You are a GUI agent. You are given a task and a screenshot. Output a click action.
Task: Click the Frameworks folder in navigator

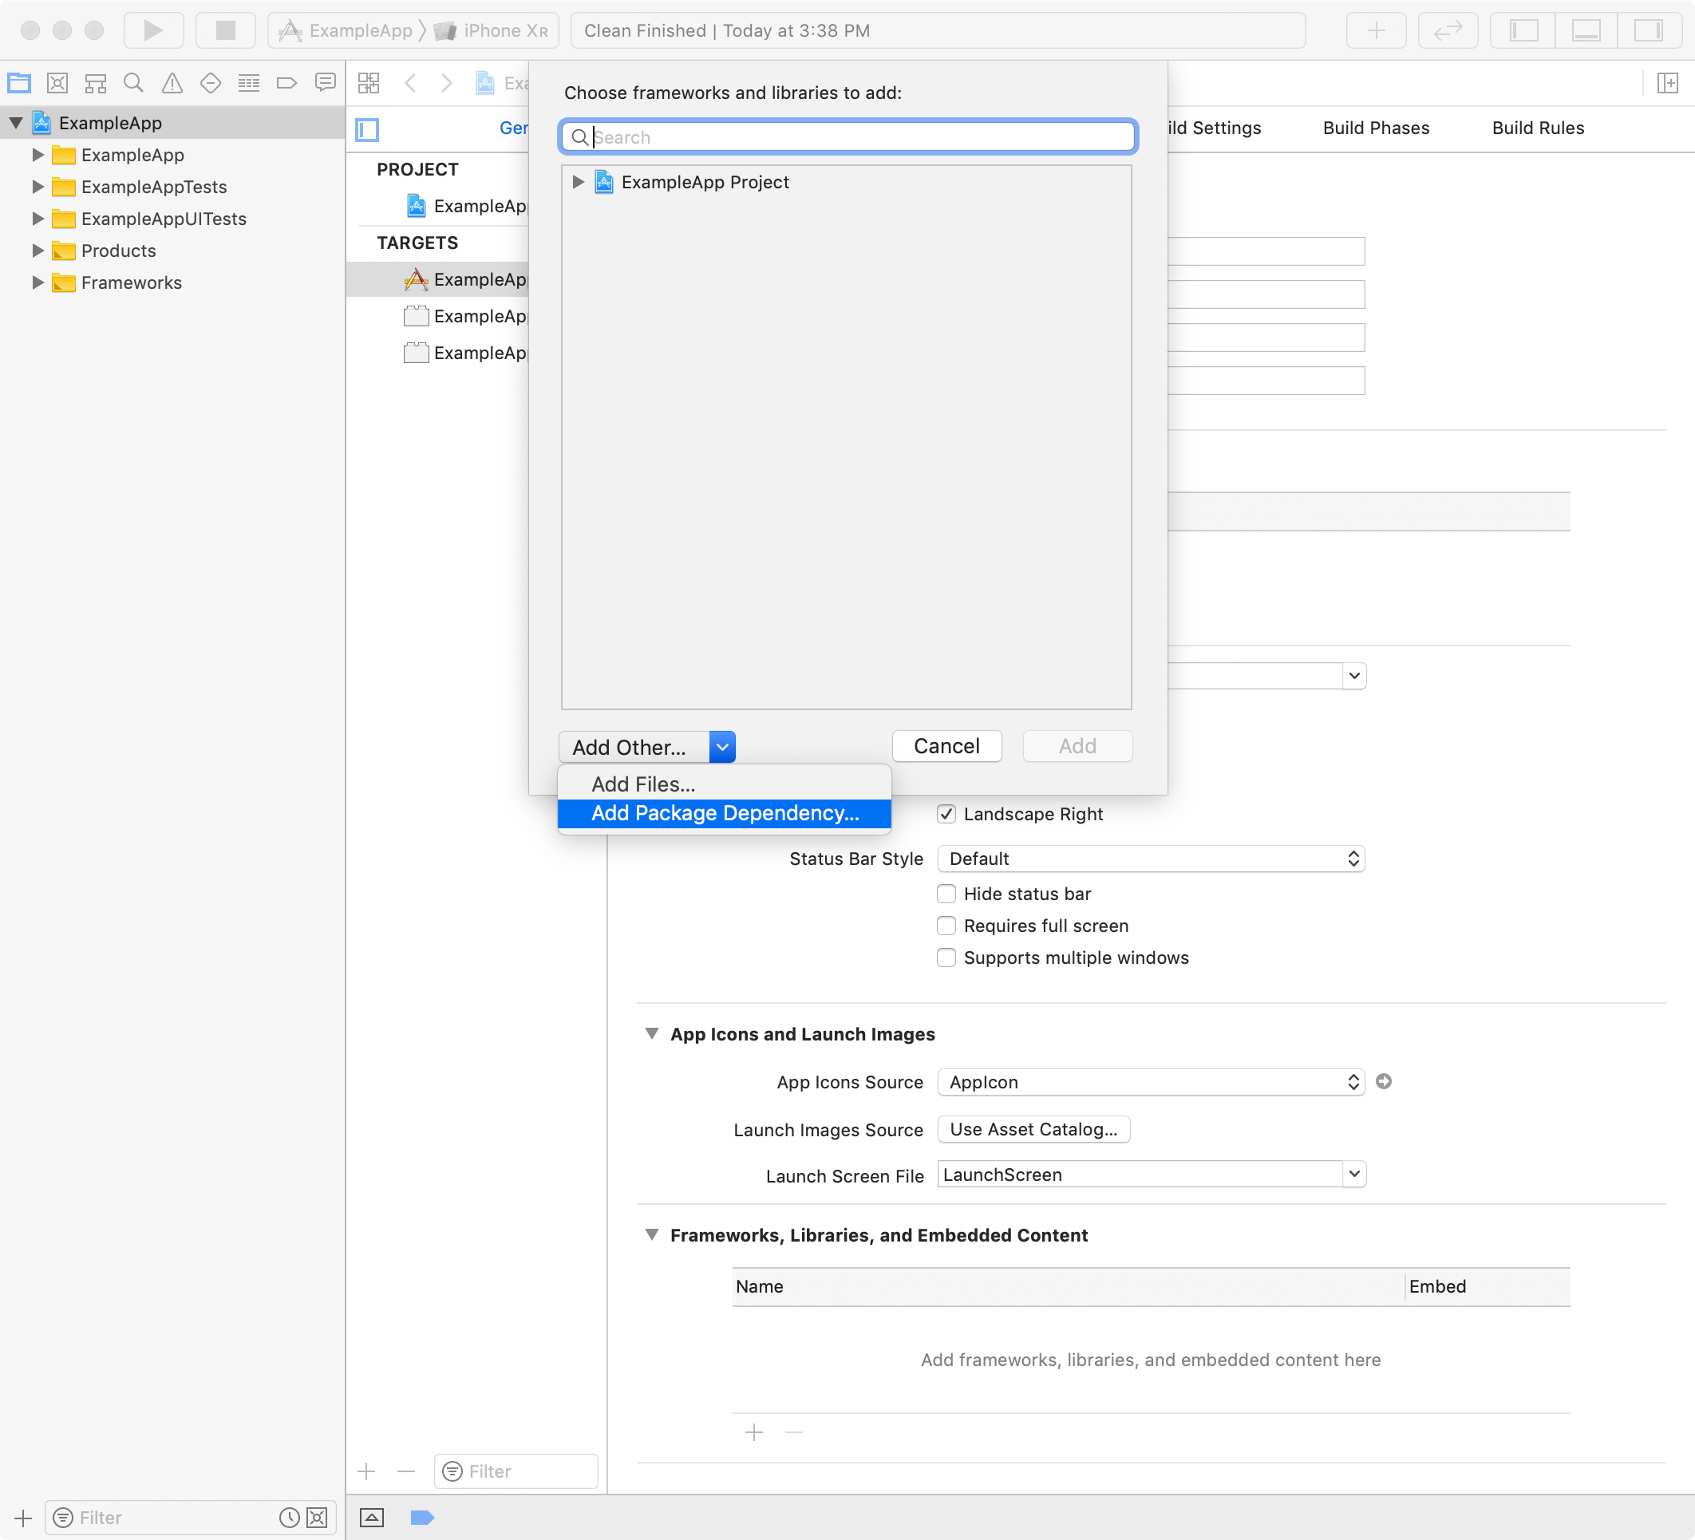(x=133, y=281)
